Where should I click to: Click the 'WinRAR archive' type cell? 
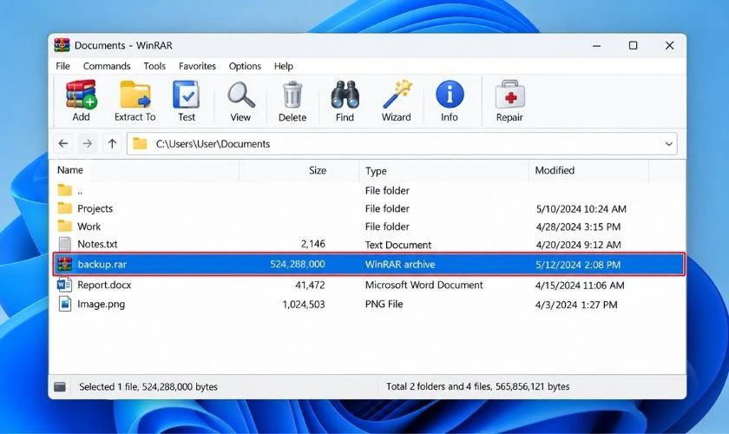pyautogui.click(x=400, y=264)
